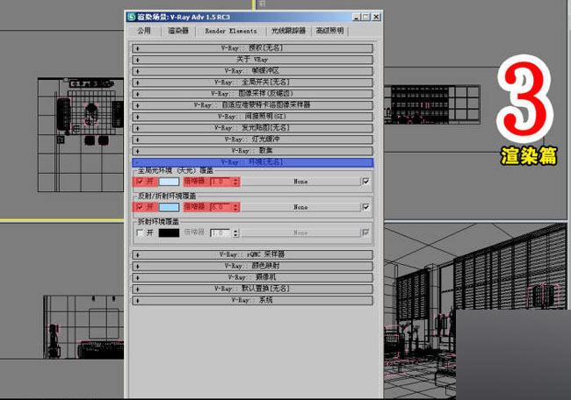The image size is (571, 400).
Task: Switch to the 光线跟踪器 (Raytracer) tab
Action: (288, 31)
